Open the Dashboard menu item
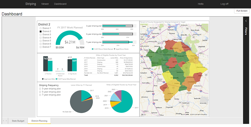The image size is (251, 127). [x=60, y=4]
